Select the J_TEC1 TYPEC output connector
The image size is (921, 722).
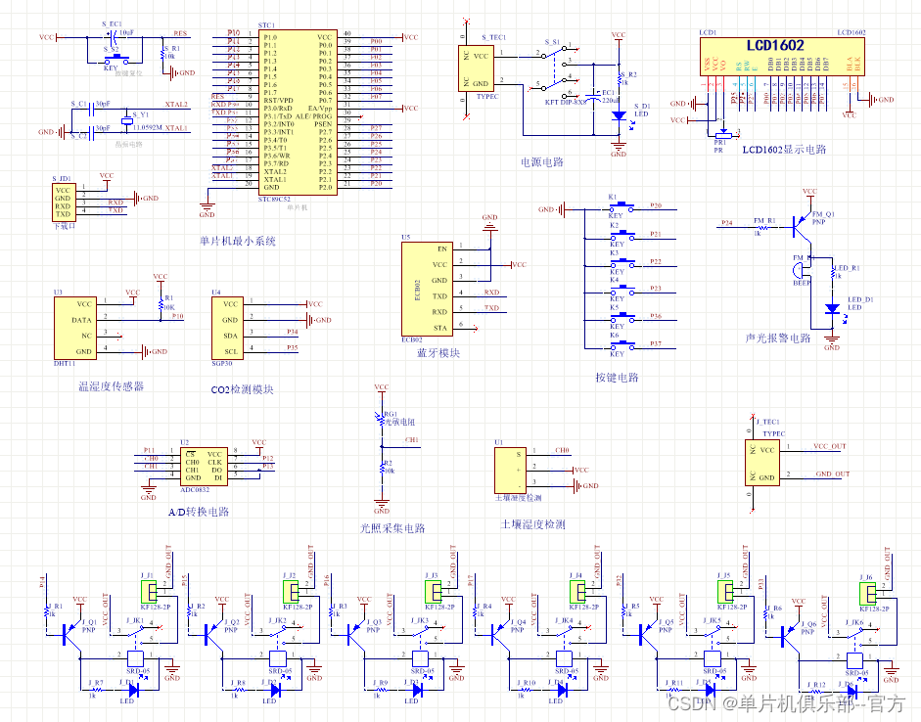tap(762, 463)
